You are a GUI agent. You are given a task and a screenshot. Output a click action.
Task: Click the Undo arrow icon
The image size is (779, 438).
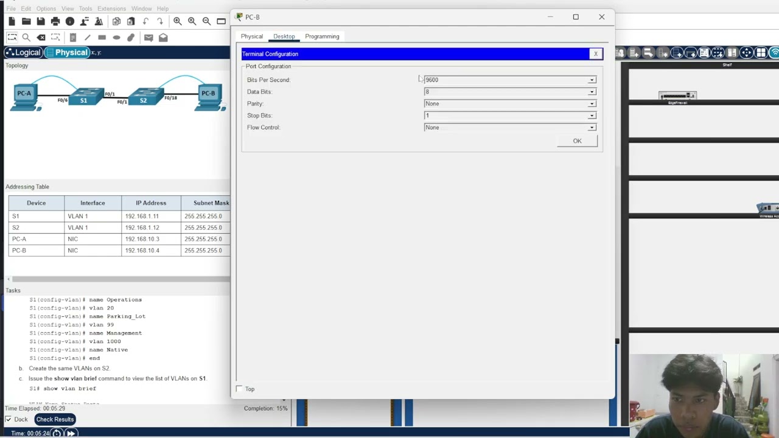[145, 21]
